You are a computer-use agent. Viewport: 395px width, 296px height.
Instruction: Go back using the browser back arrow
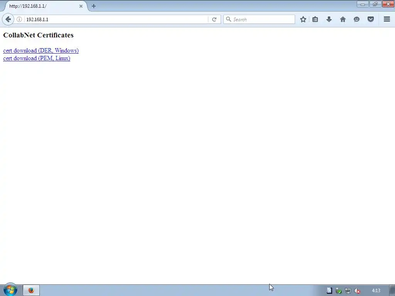(x=8, y=19)
